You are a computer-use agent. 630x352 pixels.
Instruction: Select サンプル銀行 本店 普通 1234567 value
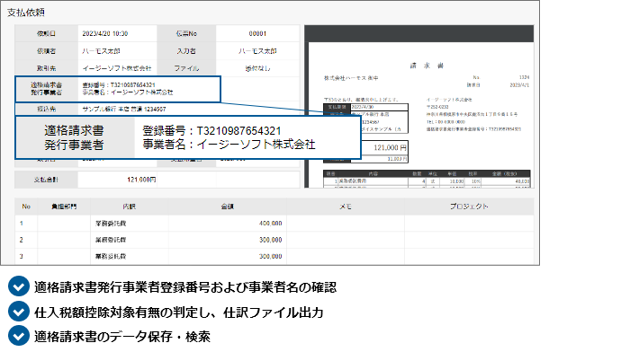coord(124,109)
